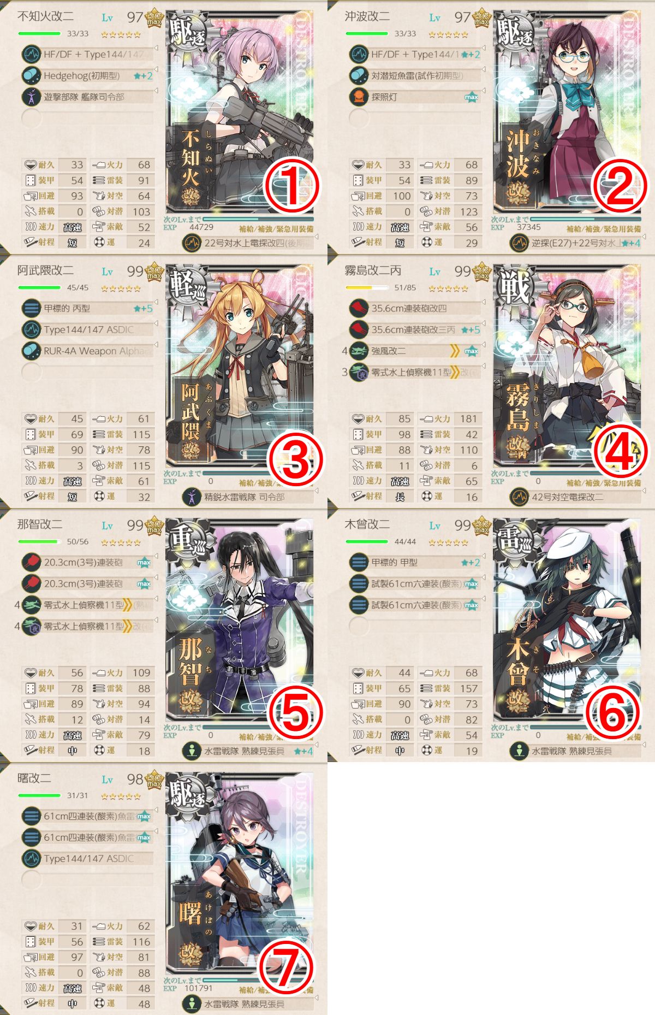Click 補給/補強/緊急用装備 on the 沖波改二 card

604,229
